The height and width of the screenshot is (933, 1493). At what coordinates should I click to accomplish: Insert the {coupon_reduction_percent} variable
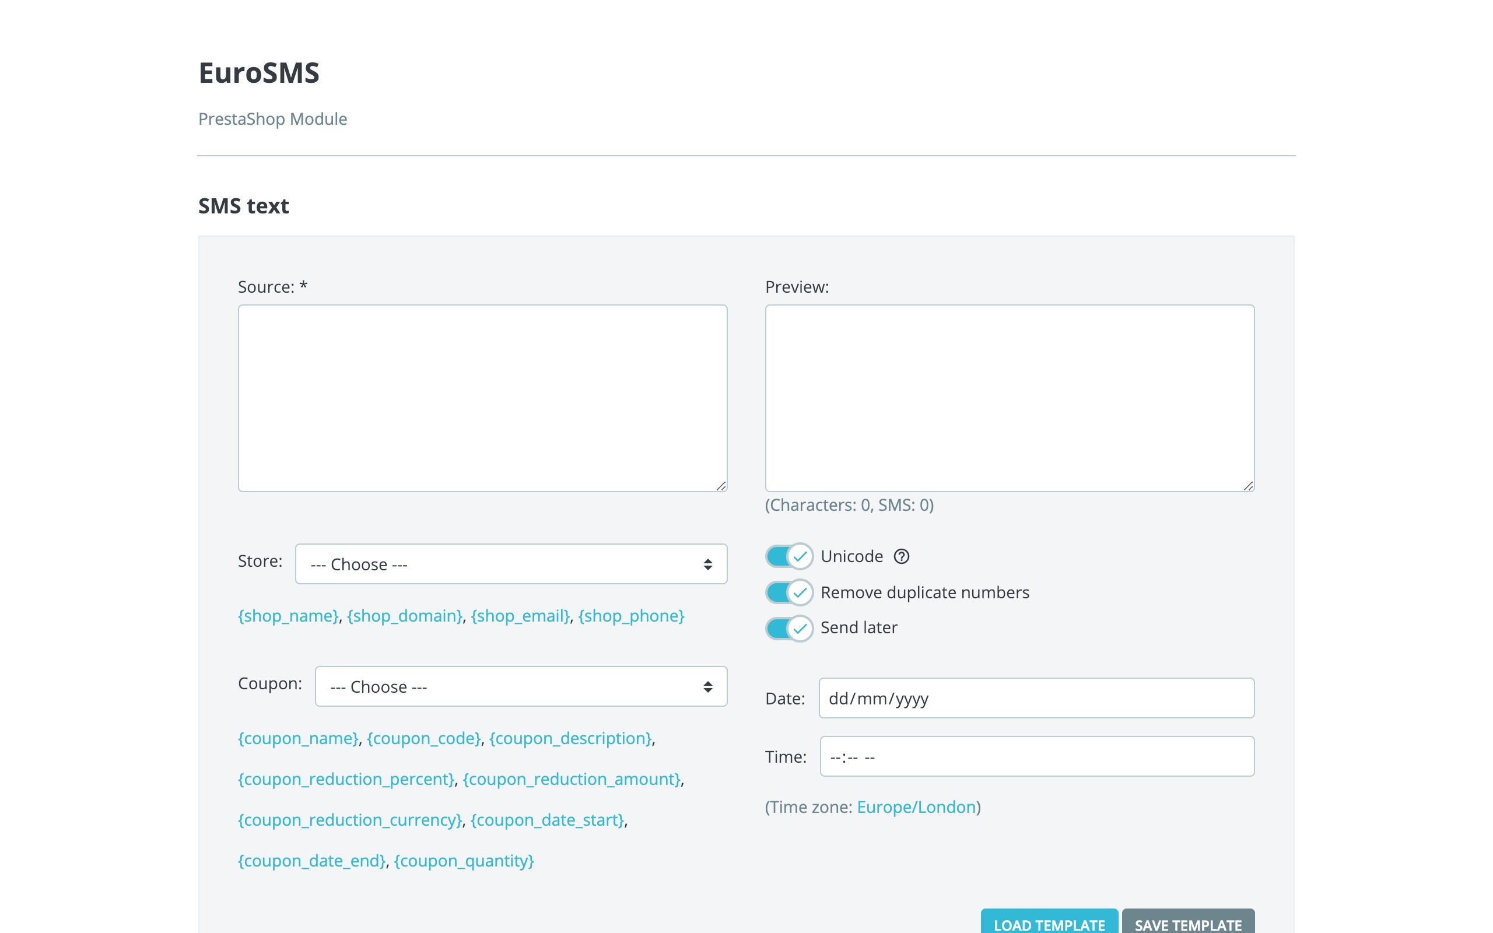pos(346,778)
